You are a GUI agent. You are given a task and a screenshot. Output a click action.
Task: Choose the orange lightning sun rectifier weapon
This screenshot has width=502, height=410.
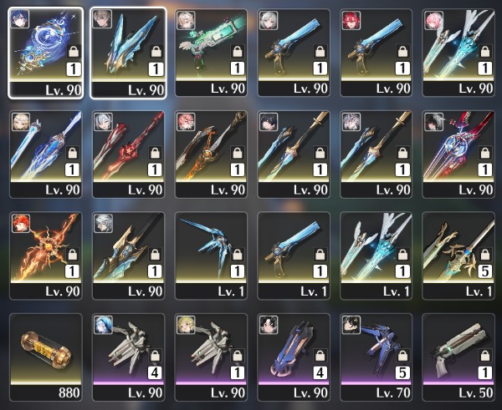(x=46, y=256)
